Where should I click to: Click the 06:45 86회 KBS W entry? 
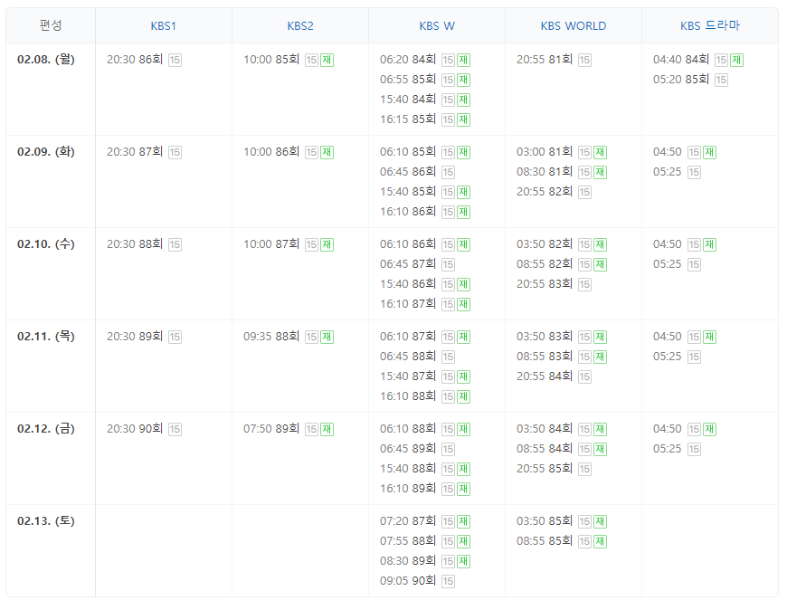tap(408, 172)
